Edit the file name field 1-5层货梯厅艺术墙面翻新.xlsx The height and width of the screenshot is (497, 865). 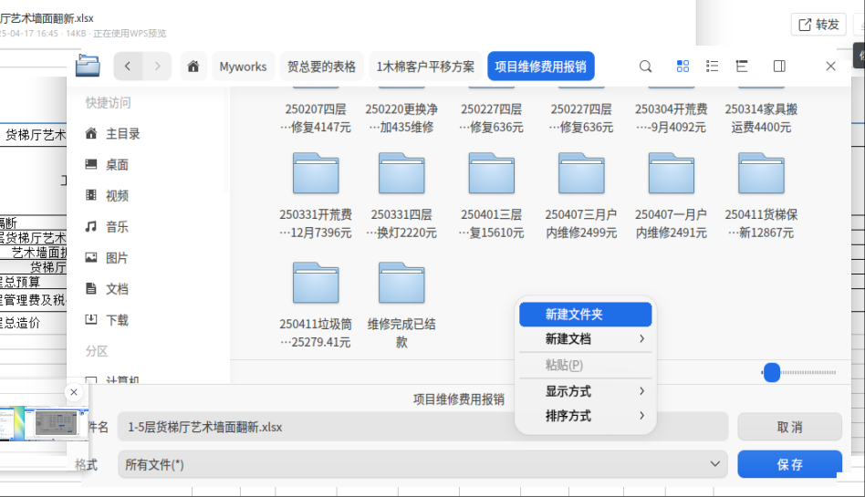tap(423, 427)
